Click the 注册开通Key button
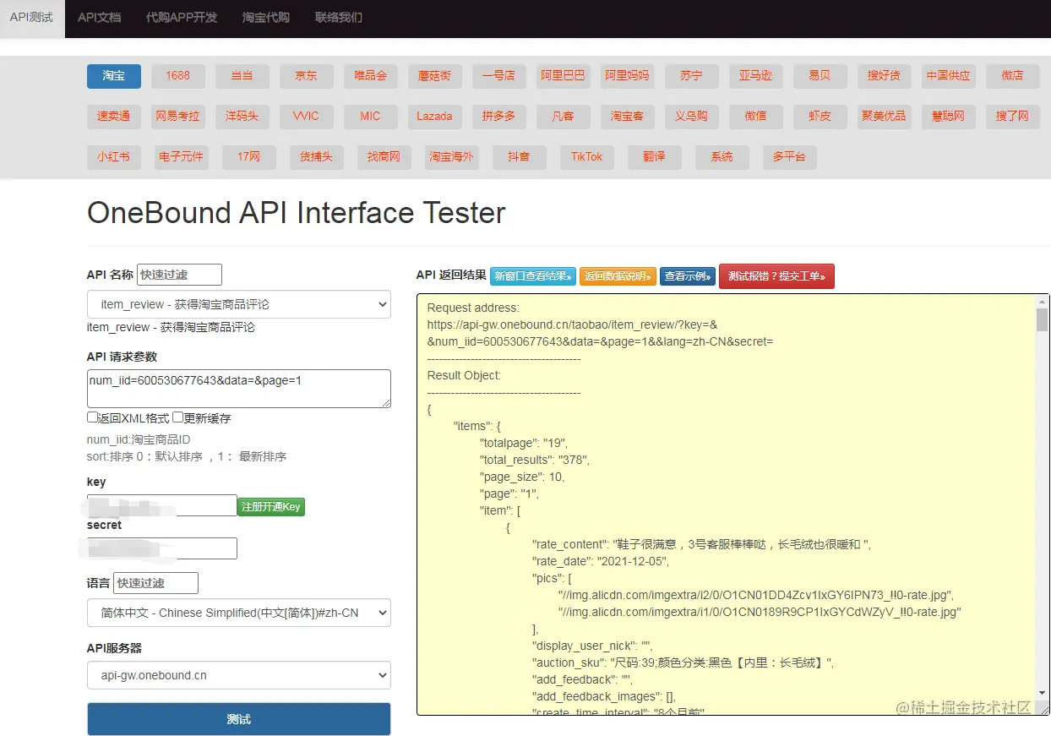1051x736 pixels. pos(270,507)
